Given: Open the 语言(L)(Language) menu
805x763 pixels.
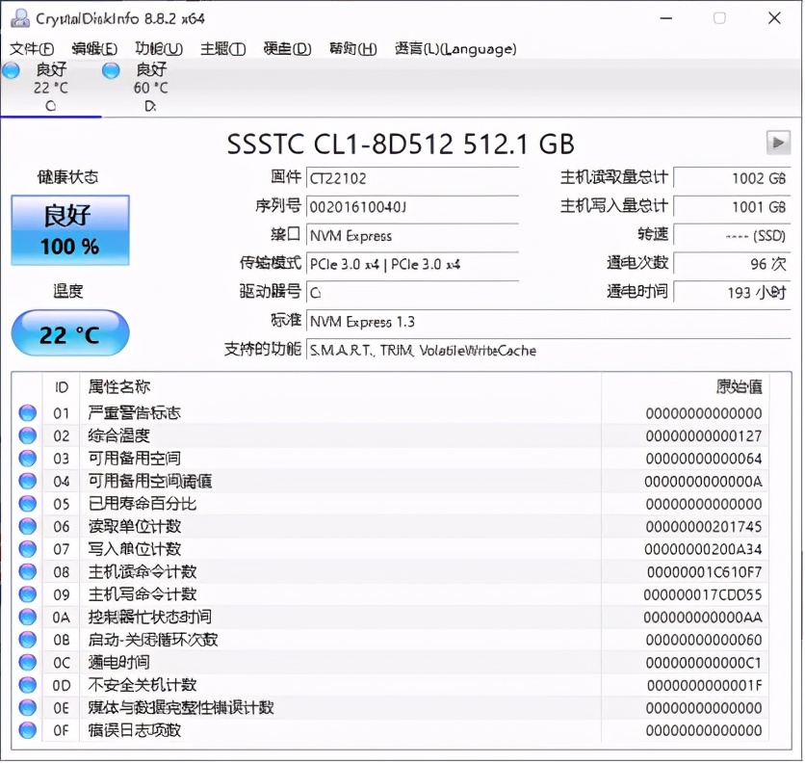Looking at the screenshot, I should 455,49.
